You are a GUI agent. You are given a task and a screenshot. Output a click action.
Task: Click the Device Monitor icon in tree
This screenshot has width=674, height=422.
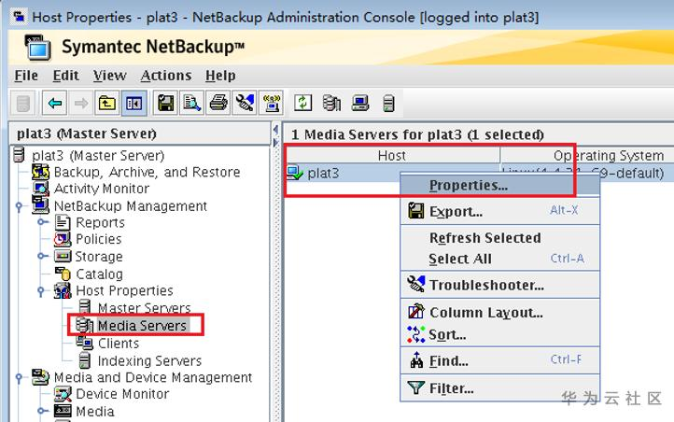63,394
